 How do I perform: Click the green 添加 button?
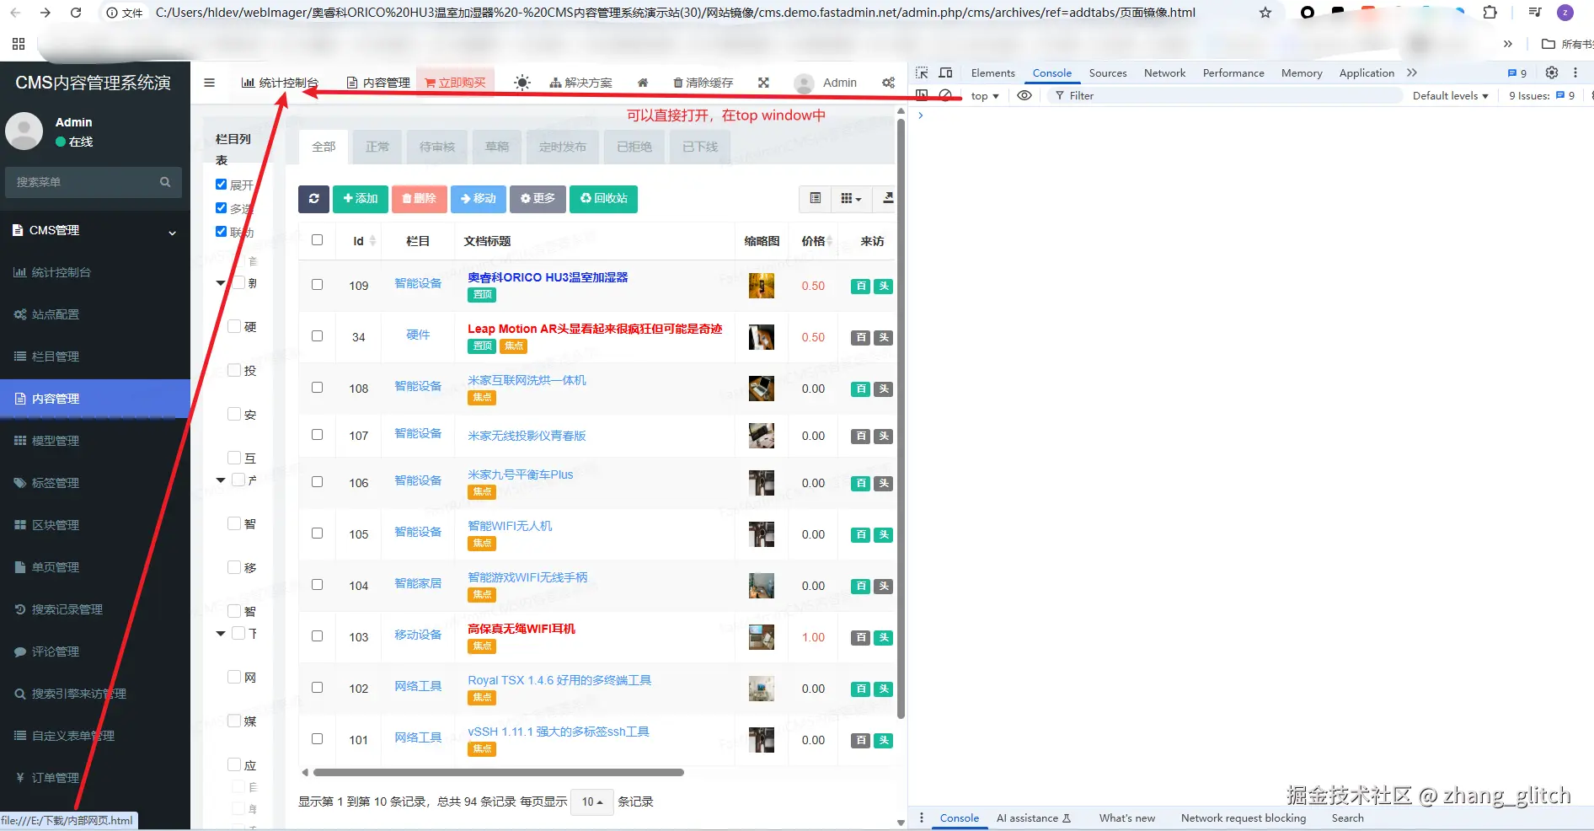pyautogui.click(x=360, y=199)
